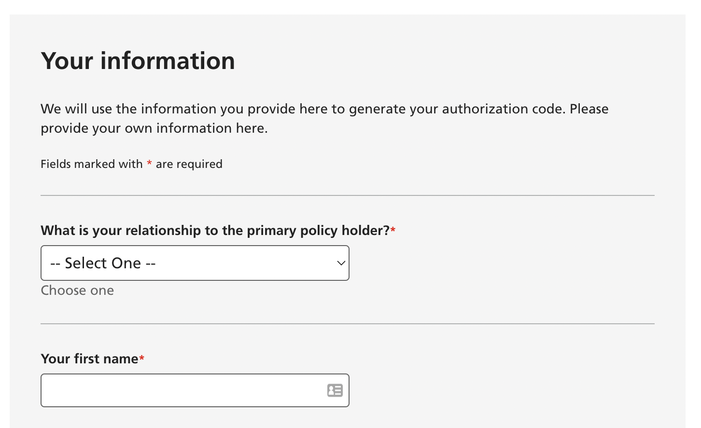Click the divider line below required note
Screen dimensions: 701x428
click(348, 195)
